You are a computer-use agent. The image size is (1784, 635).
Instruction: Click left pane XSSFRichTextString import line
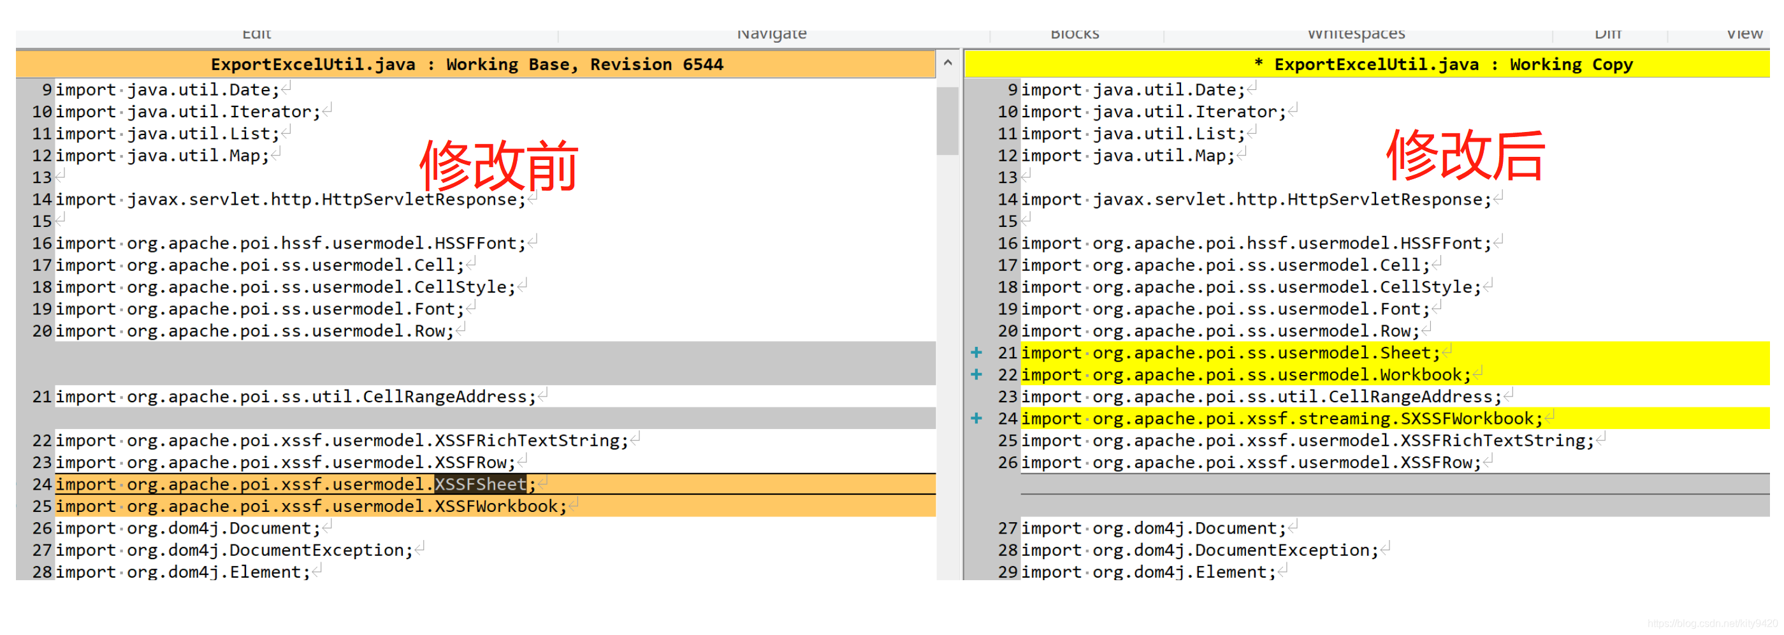342,441
